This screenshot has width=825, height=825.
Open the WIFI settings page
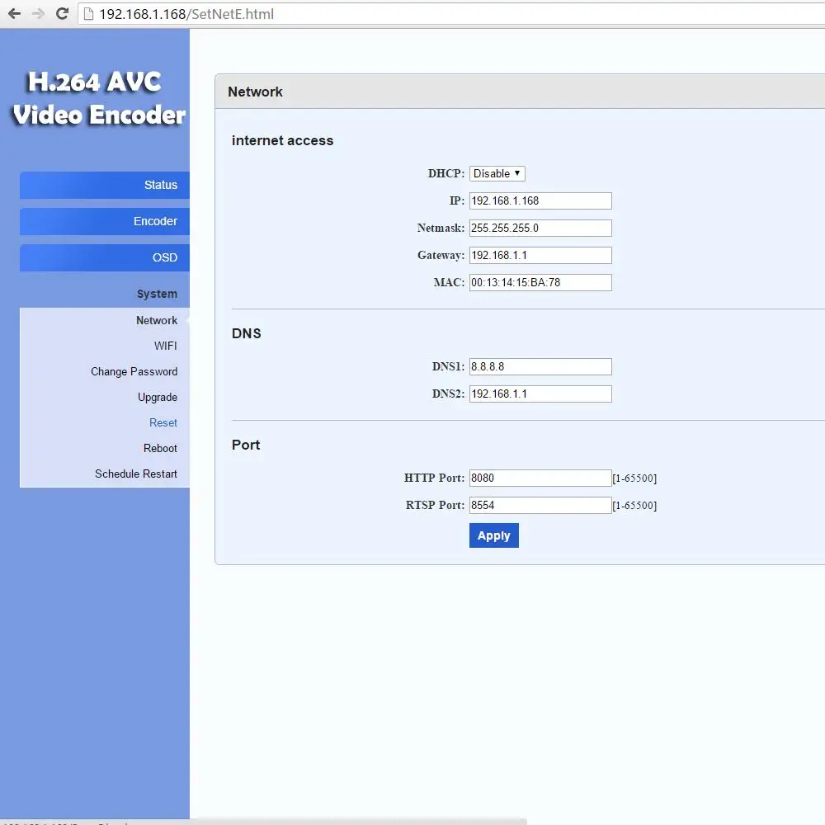click(165, 346)
